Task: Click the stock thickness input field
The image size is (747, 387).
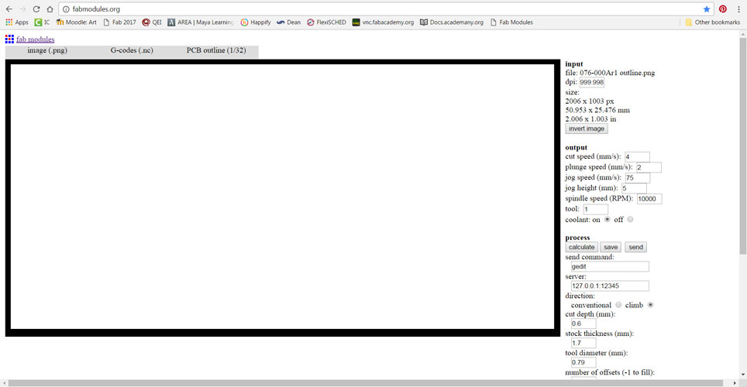Action: (583, 343)
